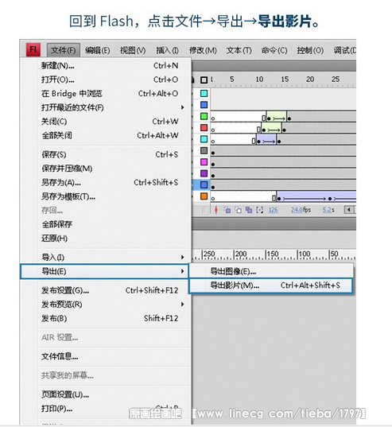Open the 文件(F) menu

(x=64, y=50)
